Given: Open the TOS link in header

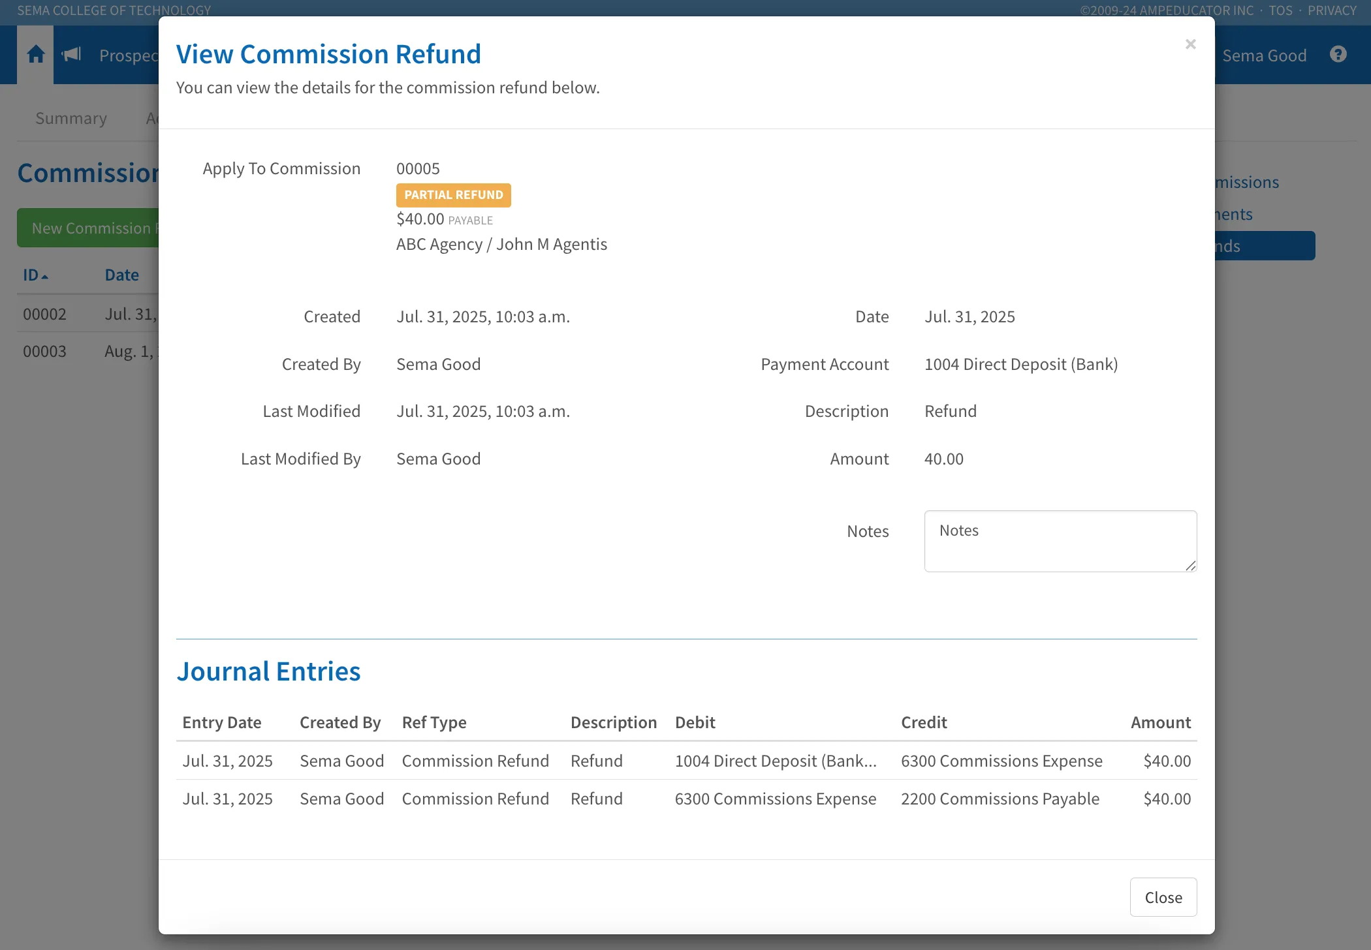Looking at the screenshot, I should [1280, 10].
